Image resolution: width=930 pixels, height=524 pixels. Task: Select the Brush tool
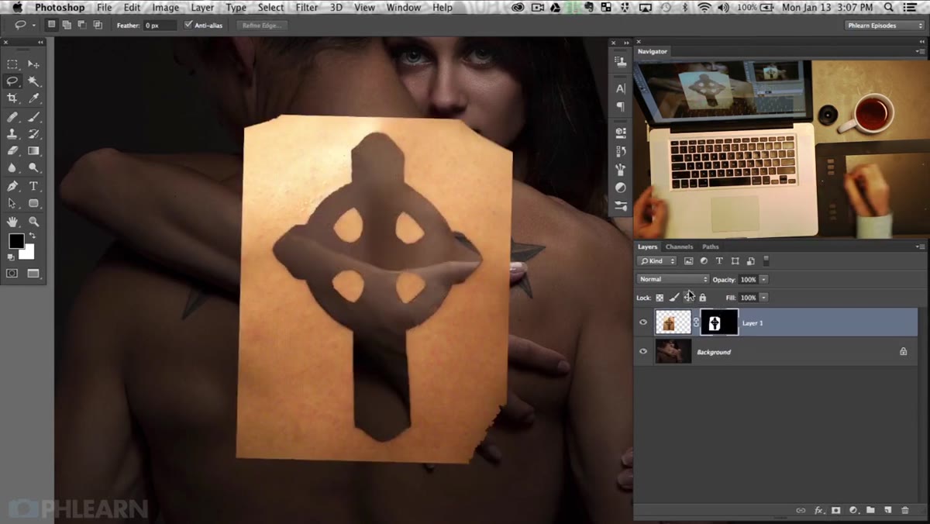(33, 117)
